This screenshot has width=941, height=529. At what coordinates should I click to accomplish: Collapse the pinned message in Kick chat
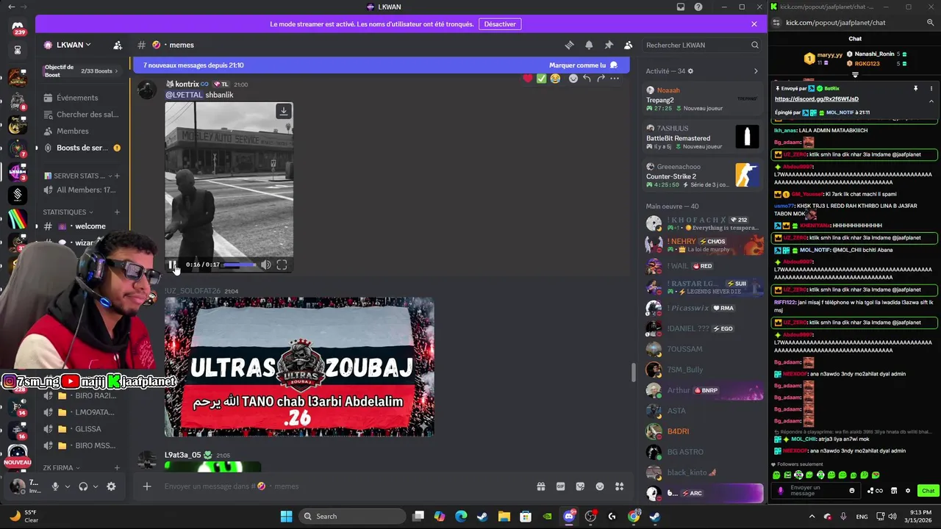coord(931,101)
